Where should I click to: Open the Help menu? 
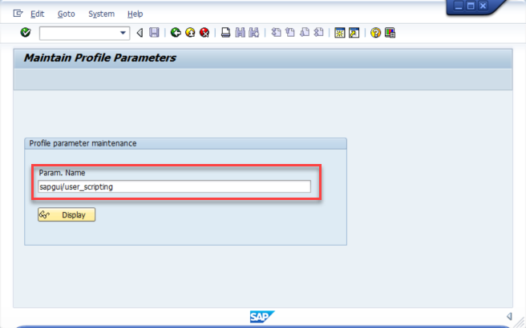[x=136, y=14]
